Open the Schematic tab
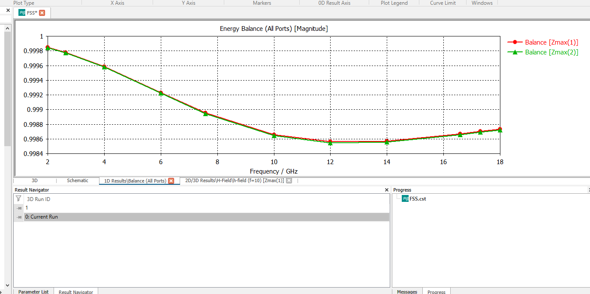 [78, 181]
